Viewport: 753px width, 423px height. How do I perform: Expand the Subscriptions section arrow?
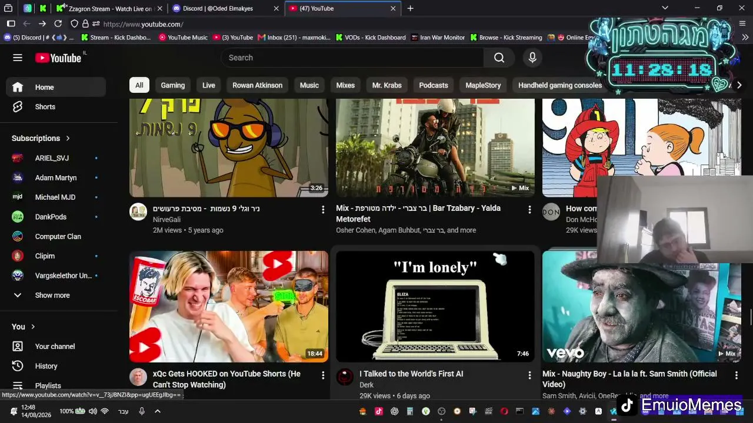[x=68, y=138]
